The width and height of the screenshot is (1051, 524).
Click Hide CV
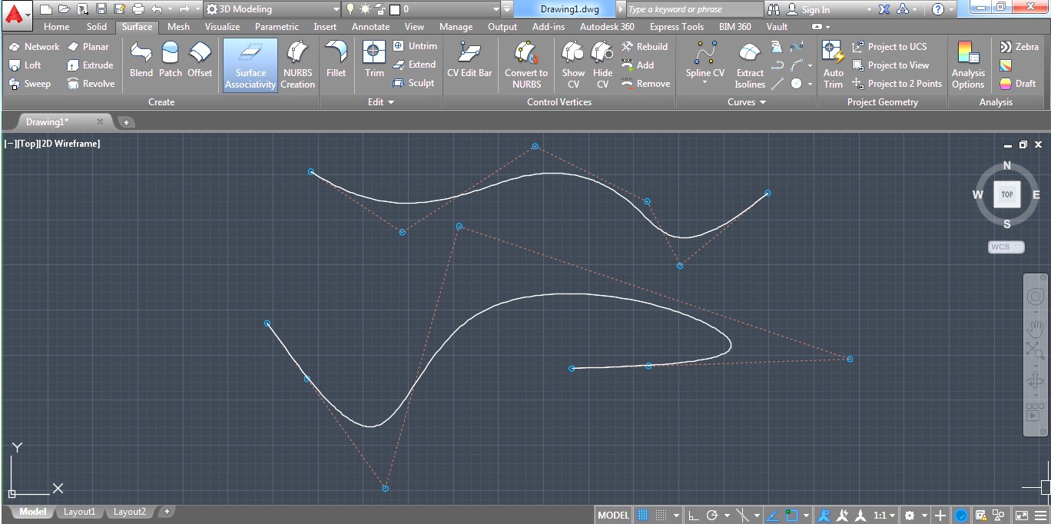[x=603, y=65]
